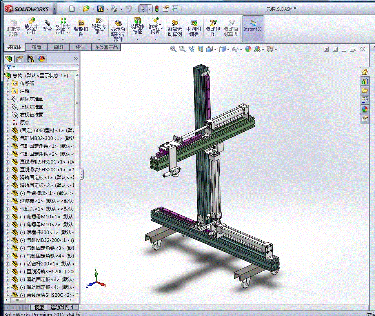The height and width of the screenshot is (316, 375).
Task: Toggle the Instant3D button
Action: [253, 29]
